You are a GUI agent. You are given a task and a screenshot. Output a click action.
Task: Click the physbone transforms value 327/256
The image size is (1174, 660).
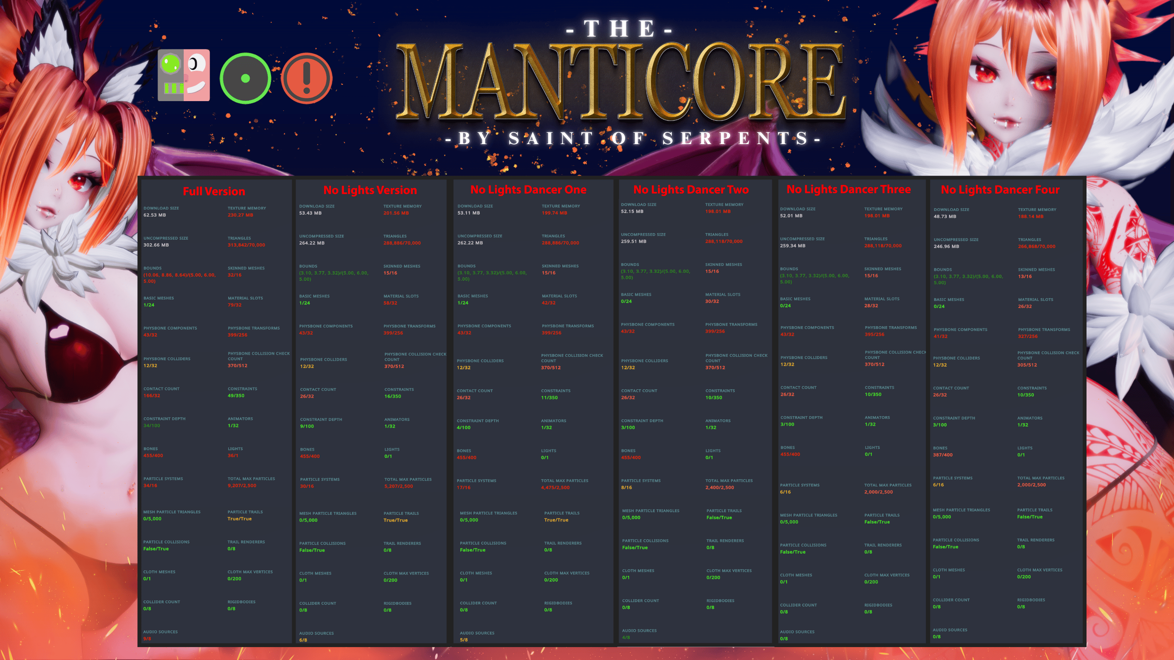[1028, 336]
